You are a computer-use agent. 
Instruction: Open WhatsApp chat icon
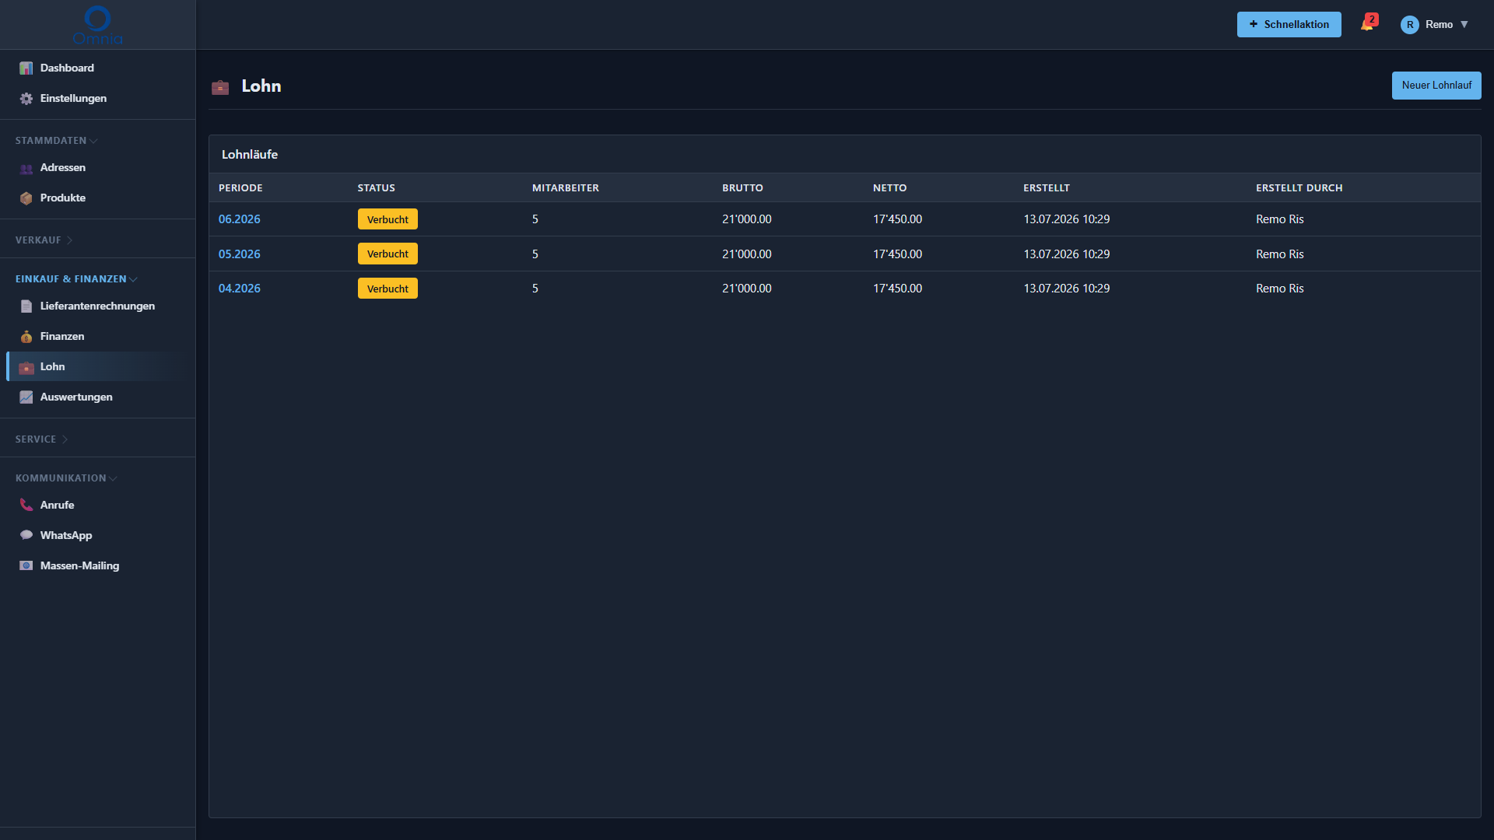[x=26, y=536]
